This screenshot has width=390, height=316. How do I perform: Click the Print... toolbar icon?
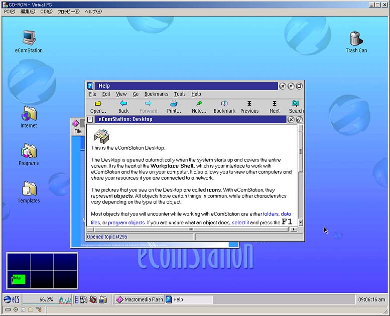tap(174, 107)
